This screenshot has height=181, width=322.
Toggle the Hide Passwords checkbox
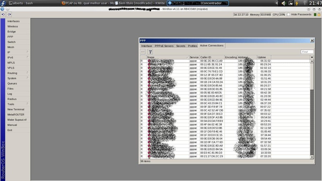coord(289,14)
